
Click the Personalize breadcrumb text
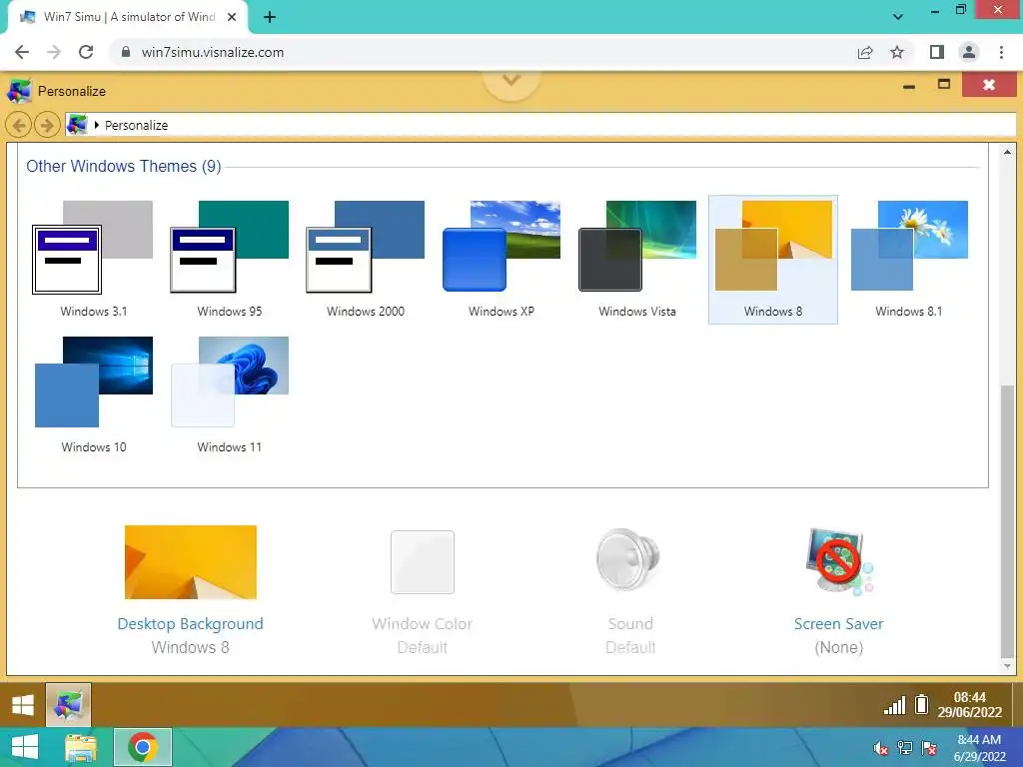pos(136,125)
